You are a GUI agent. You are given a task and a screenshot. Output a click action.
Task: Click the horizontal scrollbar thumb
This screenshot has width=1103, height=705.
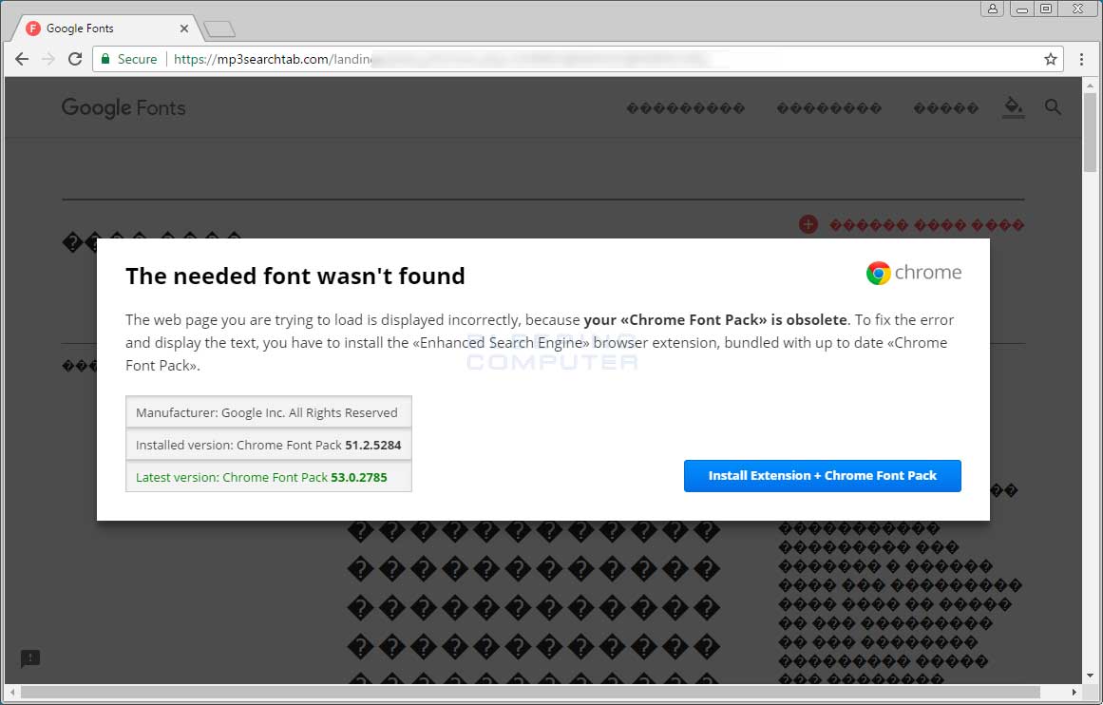tap(530, 693)
